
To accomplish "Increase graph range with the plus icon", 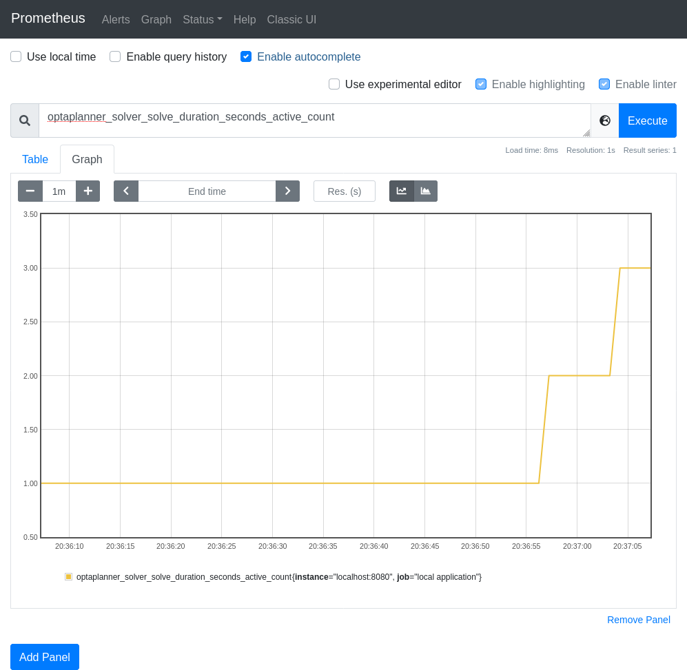I will pyautogui.click(x=88, y=191).
